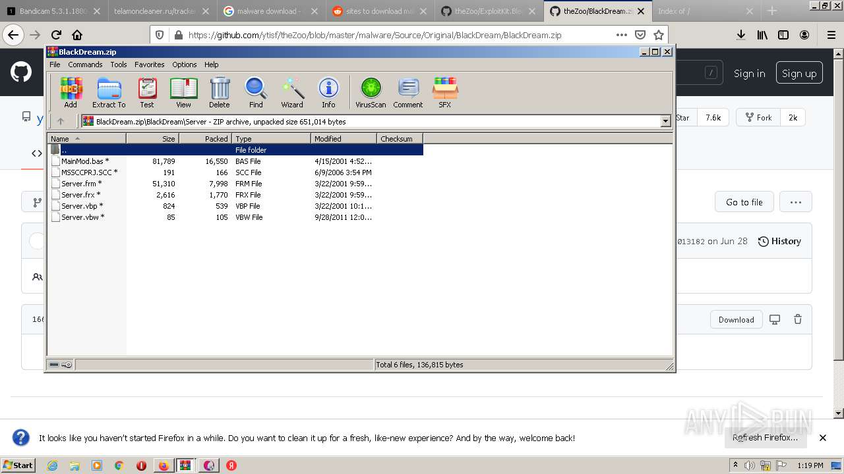Expand WinRAR address path dropdown
The height and width of the screenshot is (474, 844).
tap(665, 121)
